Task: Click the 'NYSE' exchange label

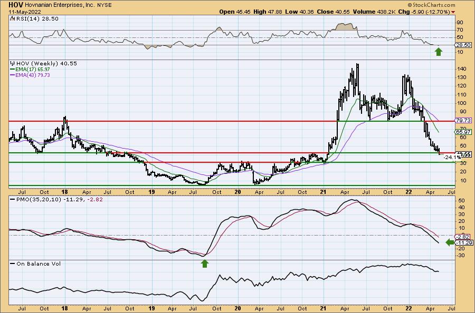Action: click(x=104, y=5)
